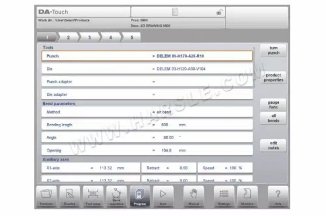Open the Tool setup icon
Viewport: 326px width, 216px height.
93,196
